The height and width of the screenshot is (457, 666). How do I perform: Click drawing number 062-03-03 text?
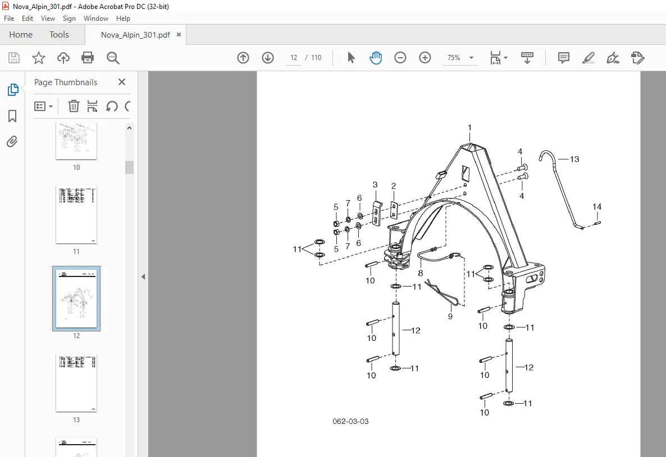point(350,421)
